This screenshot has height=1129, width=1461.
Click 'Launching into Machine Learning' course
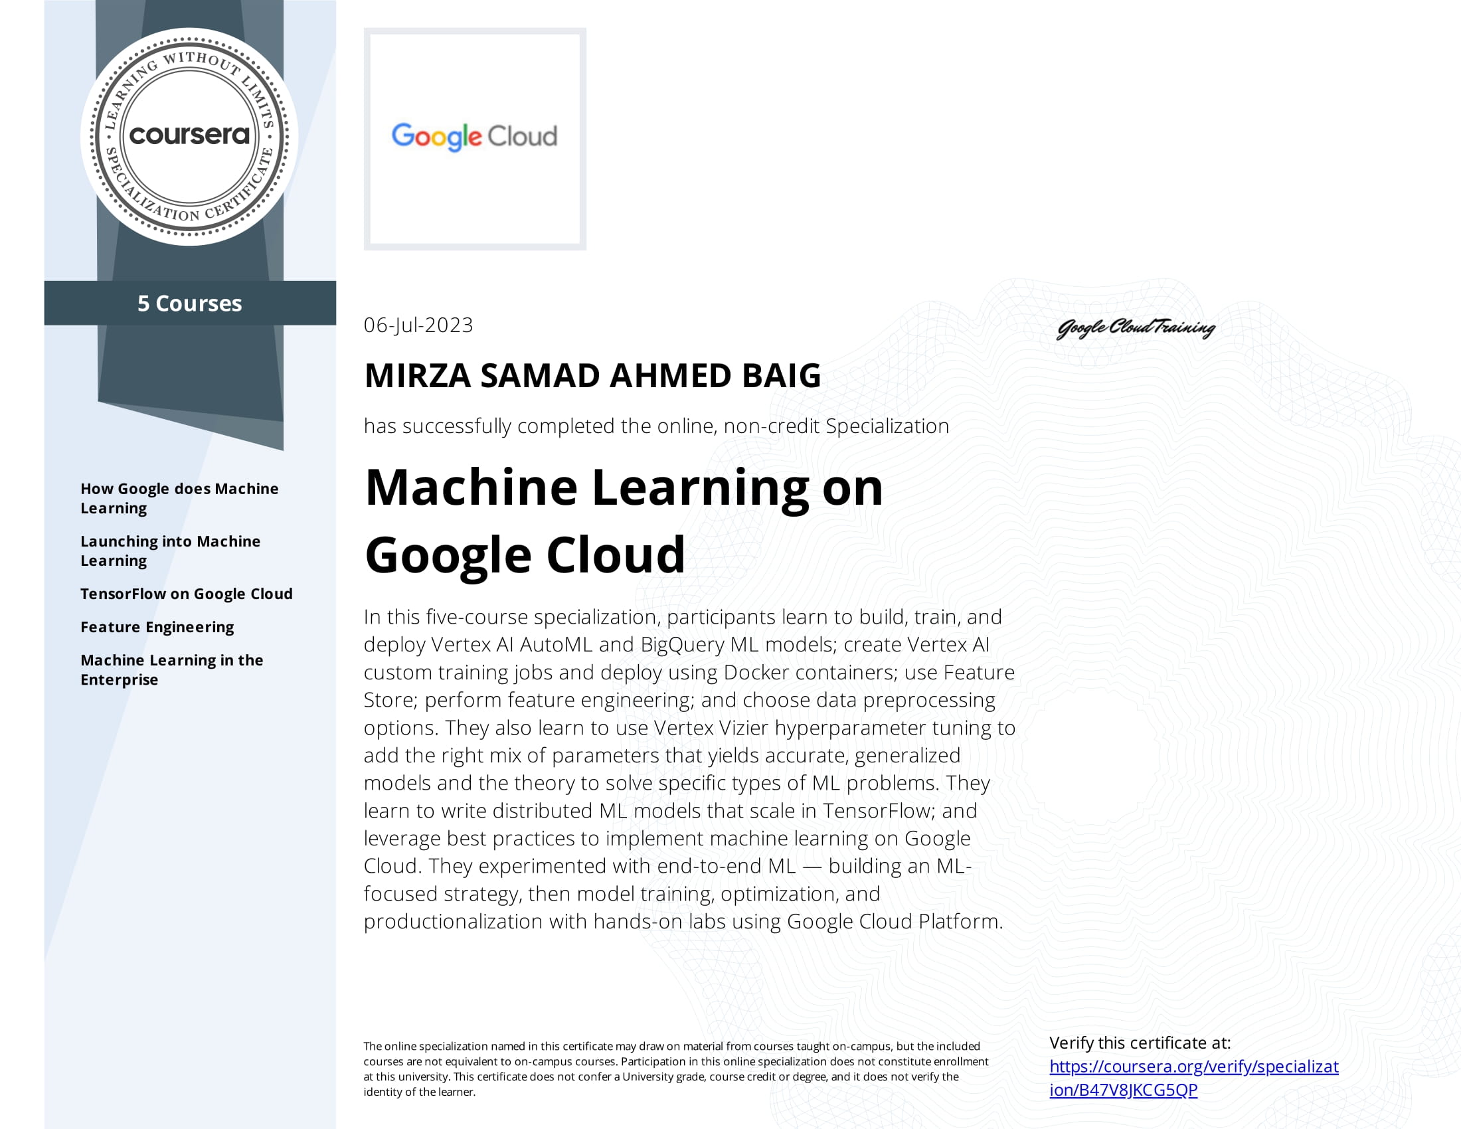coord(171,551)
